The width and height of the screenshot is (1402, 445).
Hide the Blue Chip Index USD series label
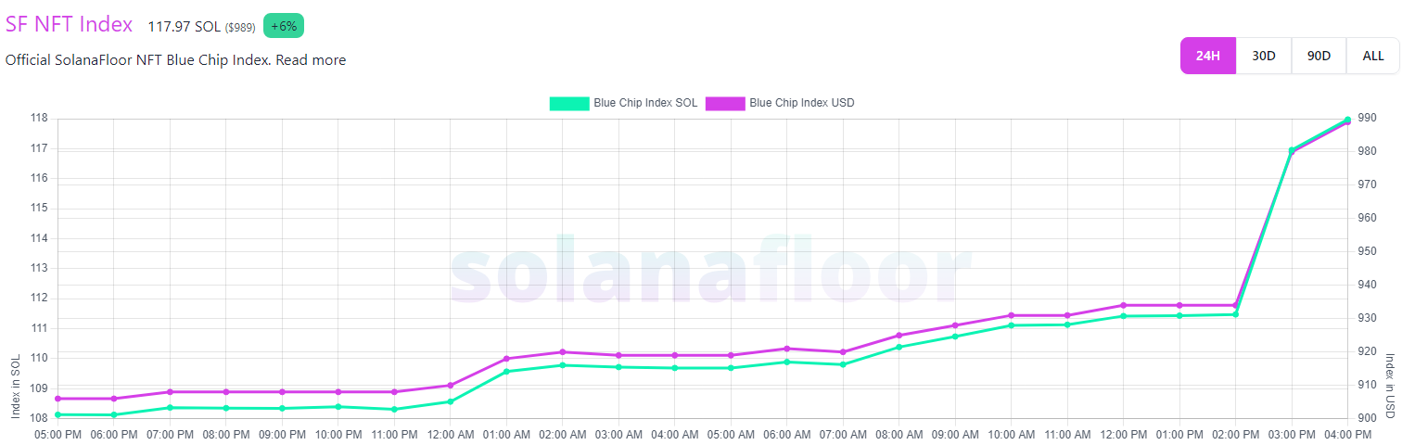click(801, 103)
